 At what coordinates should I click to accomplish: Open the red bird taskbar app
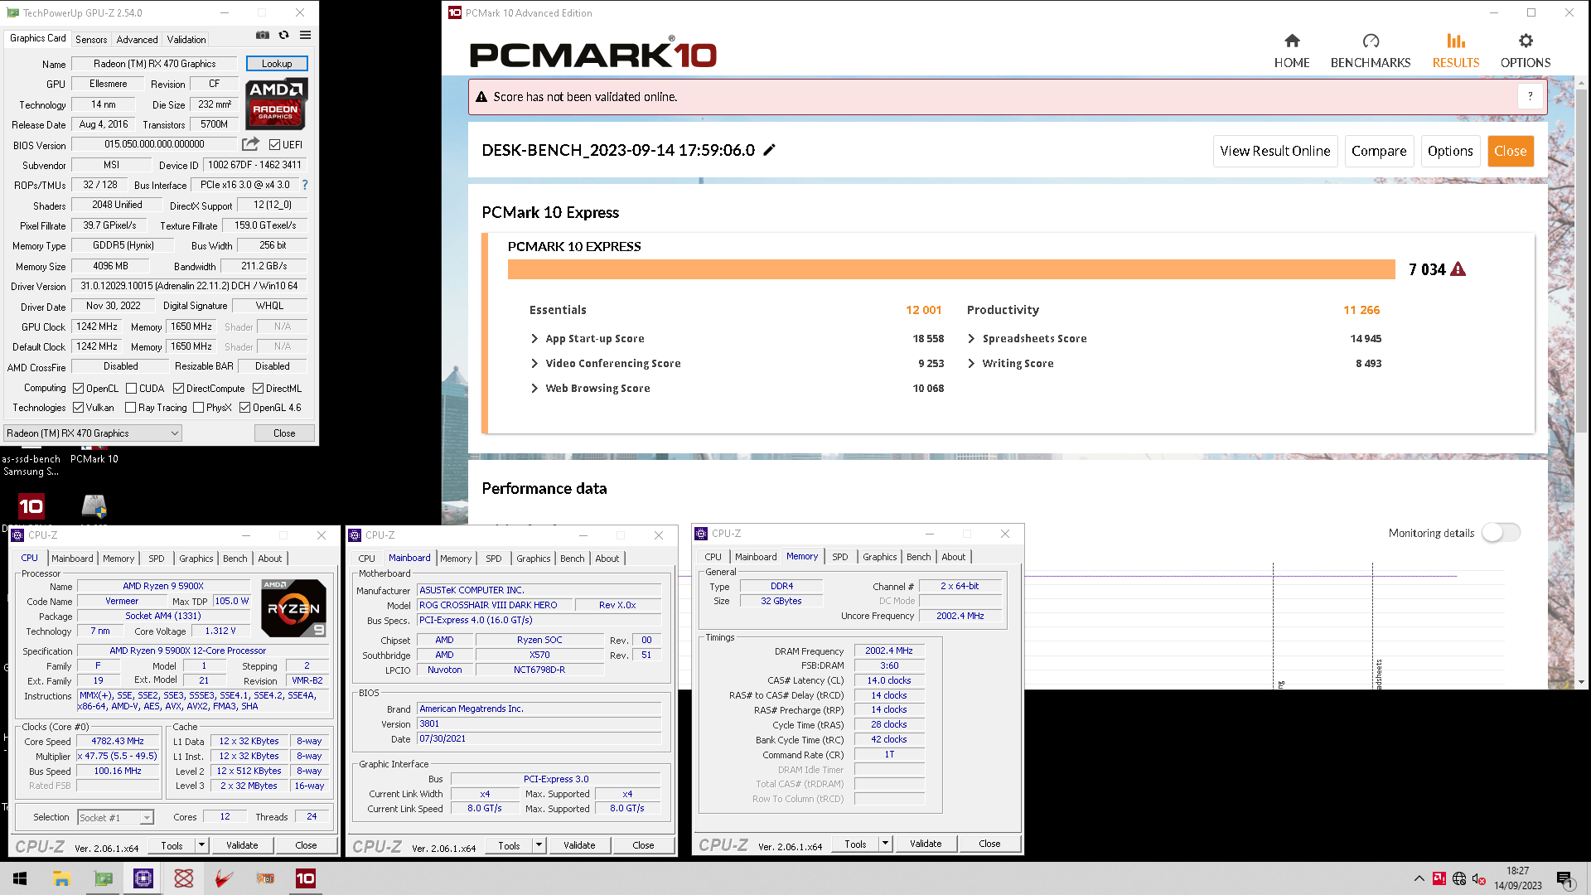tap(224, 878)
